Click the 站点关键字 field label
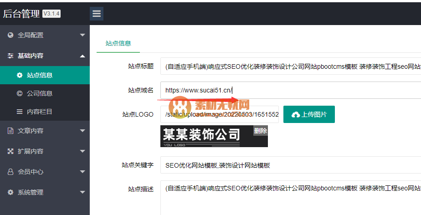This screenshot has height=215, width=421. pos(138,165)
